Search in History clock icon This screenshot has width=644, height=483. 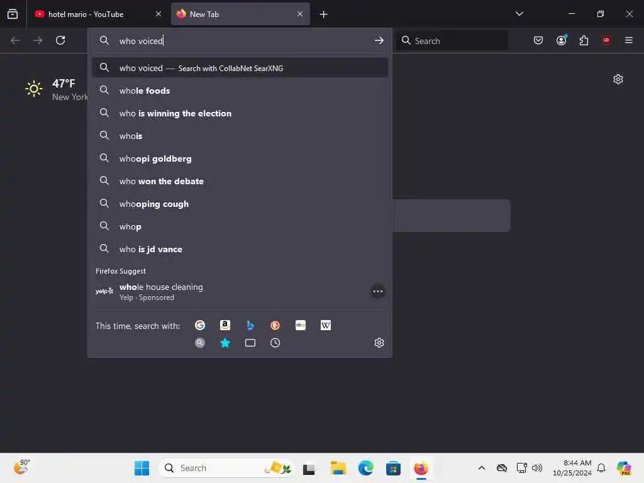pyautogui.click(x=275, y=343)
